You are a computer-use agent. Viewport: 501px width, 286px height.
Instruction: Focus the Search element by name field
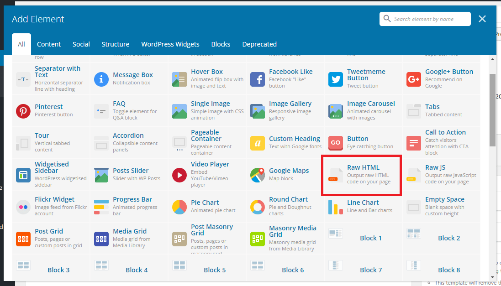tap(429, 19)
